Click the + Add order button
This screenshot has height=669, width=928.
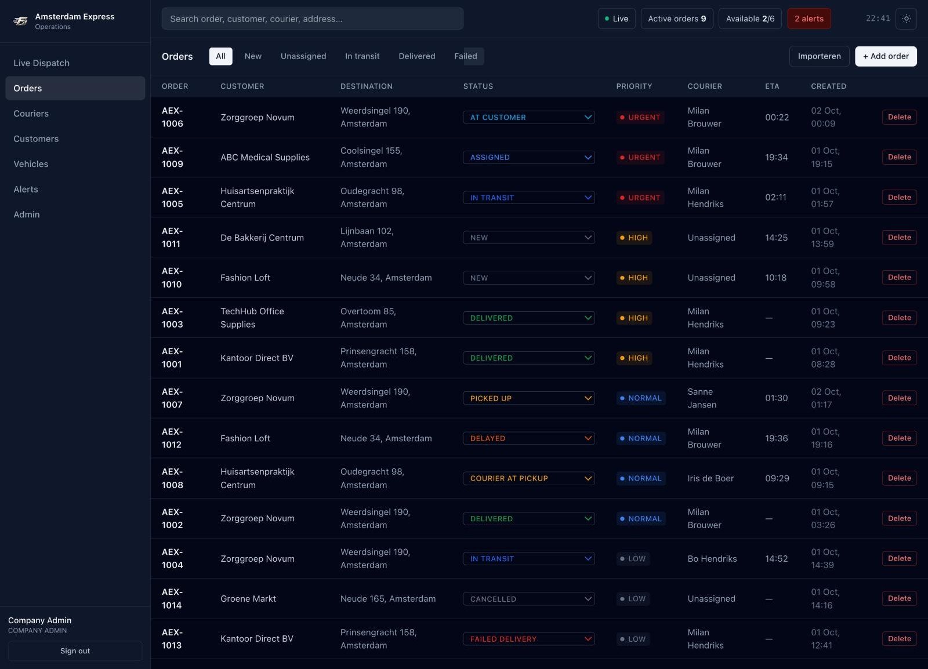tap(886, 56)
